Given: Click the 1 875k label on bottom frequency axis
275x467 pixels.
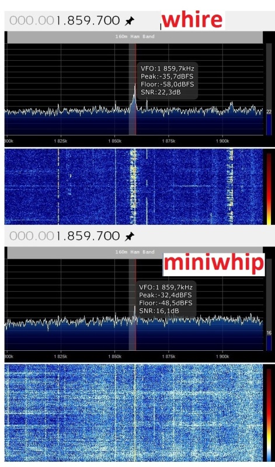Looking at the screenshot, I should [x=169, y=357].
